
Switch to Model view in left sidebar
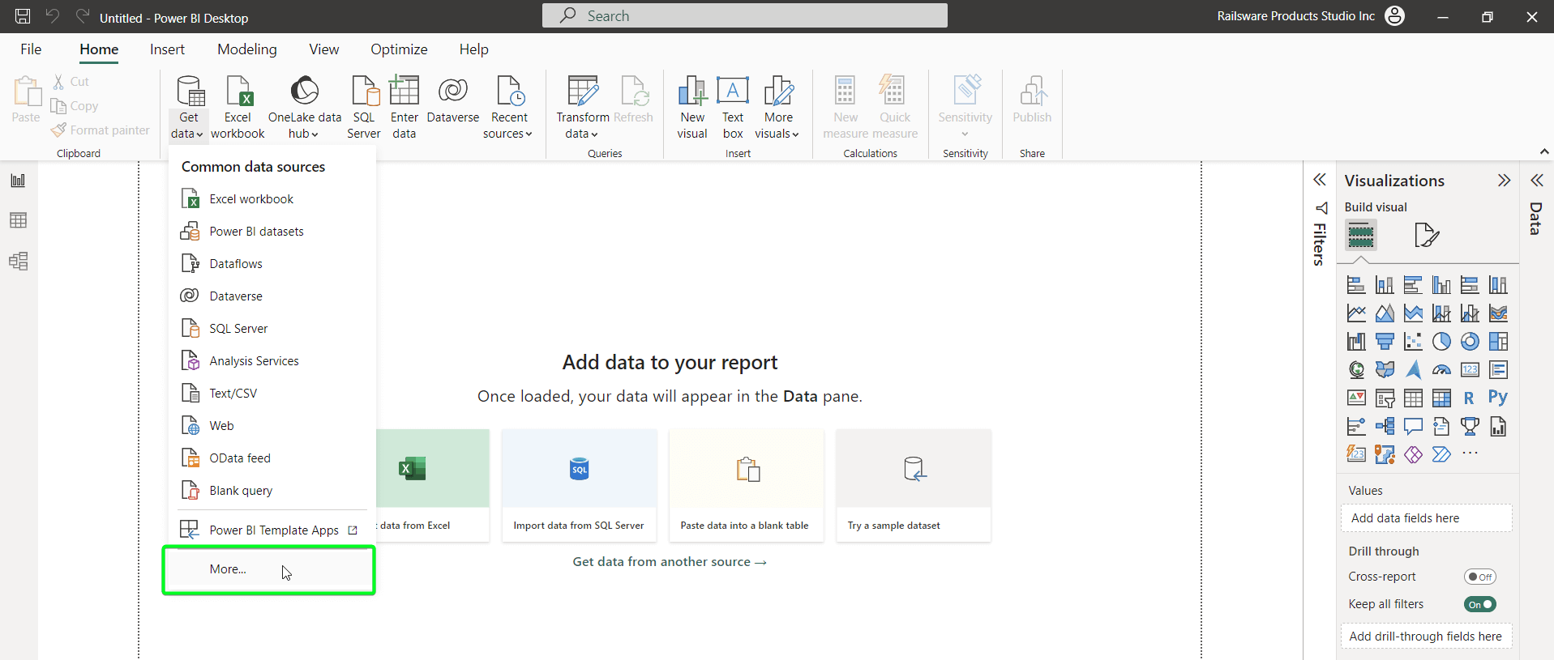tap(18, 261)
